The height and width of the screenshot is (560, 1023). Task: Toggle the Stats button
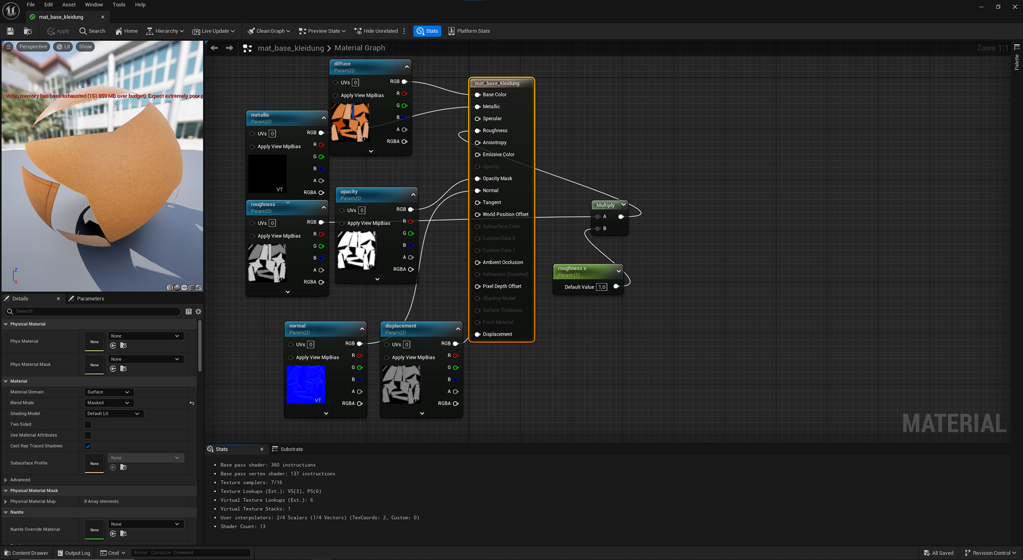(427, 31)
